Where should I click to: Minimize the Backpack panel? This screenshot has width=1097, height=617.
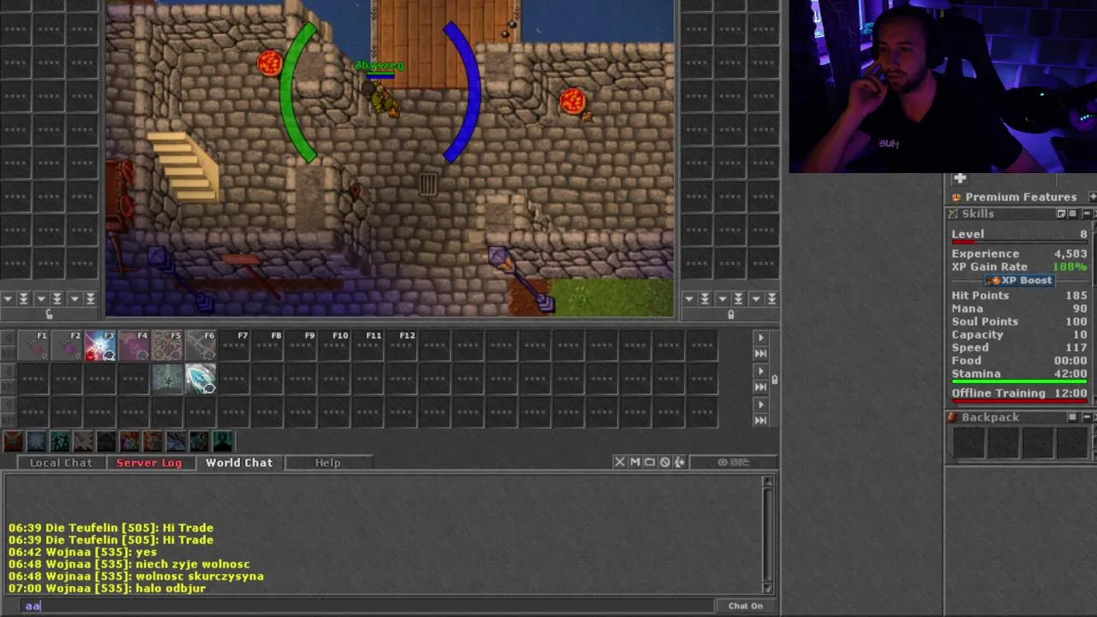tap(1087, 417)
